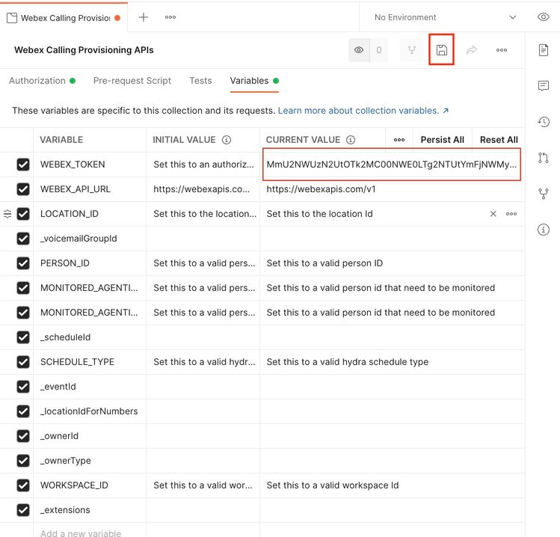
Task: Click the Persist All button
Action: click(x=442, y=140)
